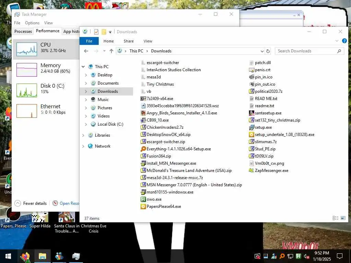Image resolution: width=351 pixels, height=263 pixels.
Task: Open the File tab in Explorer
Action: [x=89, y=41]
